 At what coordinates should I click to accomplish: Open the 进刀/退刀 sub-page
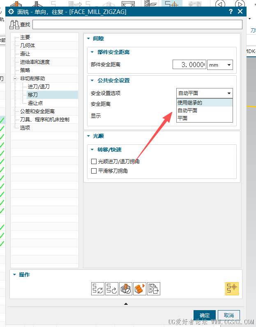pyautogui.click(x=39, y=86)
